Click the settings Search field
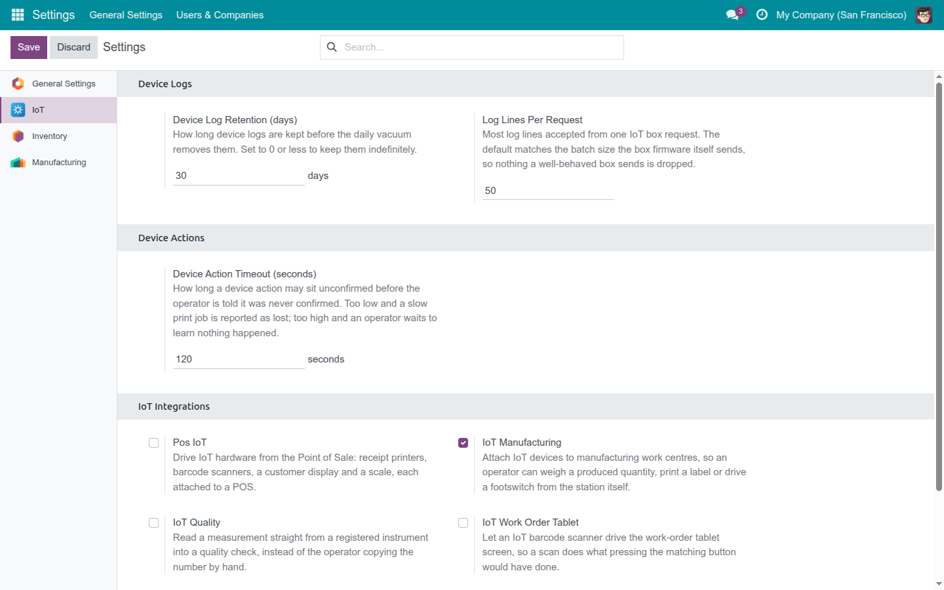The height and width of the screenshot is (590, 944). [x=472, y=47]
